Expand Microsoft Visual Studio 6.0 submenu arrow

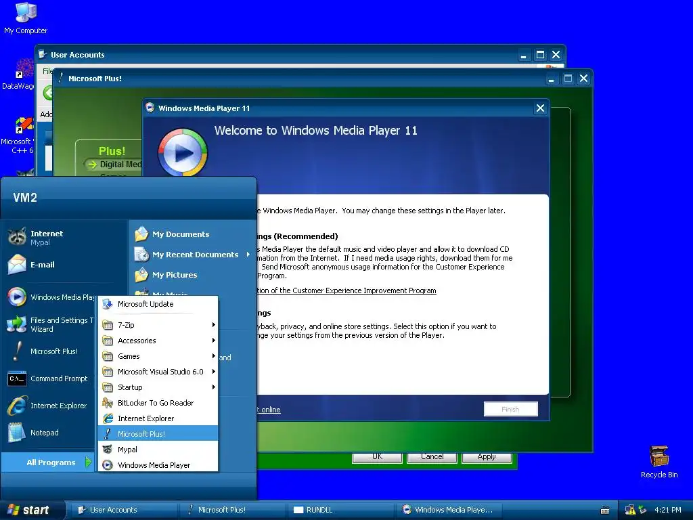213,372
